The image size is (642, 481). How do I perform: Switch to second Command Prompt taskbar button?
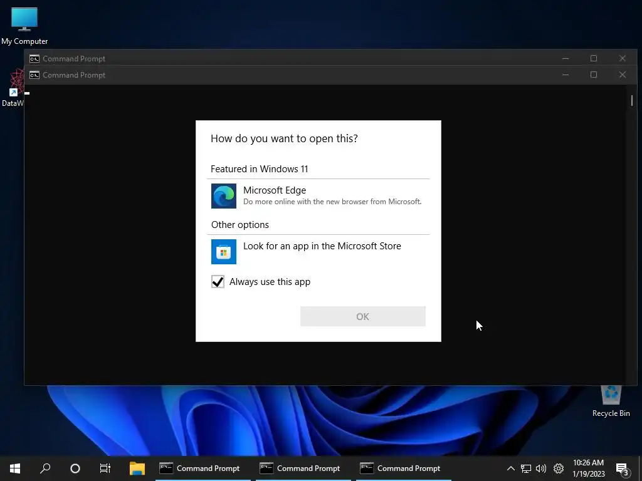pos(303,468)
